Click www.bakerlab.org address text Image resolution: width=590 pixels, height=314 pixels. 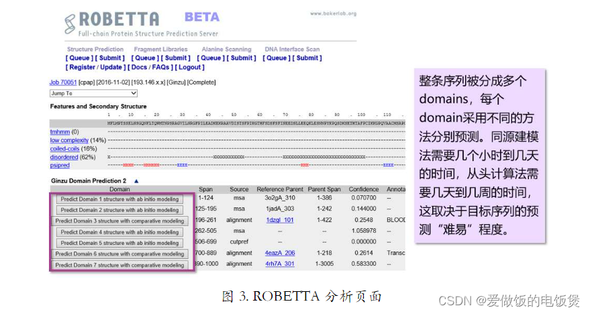[x=334, y=13]
